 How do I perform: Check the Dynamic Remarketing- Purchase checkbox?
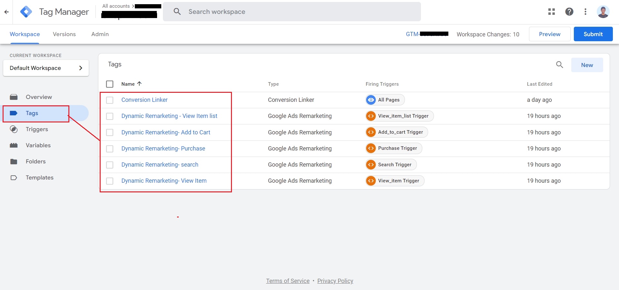point(110,149)
